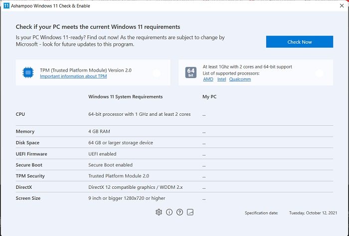The image size is (349, 236).
Task: Open the Qualcomm supported processors link
Action: click(240, 79)
